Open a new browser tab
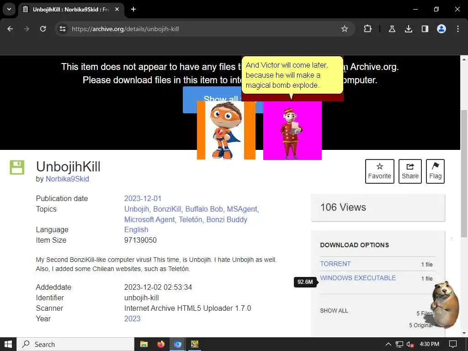 tap(133, 9)
